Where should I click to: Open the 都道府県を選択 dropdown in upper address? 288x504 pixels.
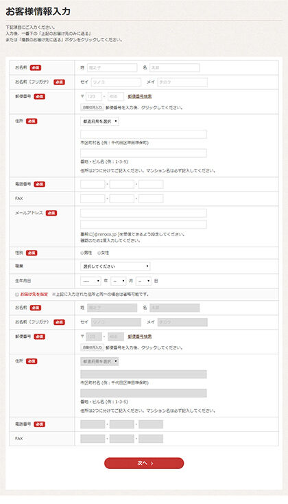[99, 122]
